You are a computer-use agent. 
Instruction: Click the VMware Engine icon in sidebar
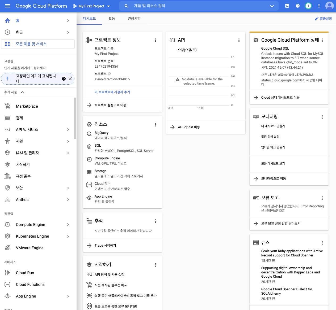click(7, 248)
